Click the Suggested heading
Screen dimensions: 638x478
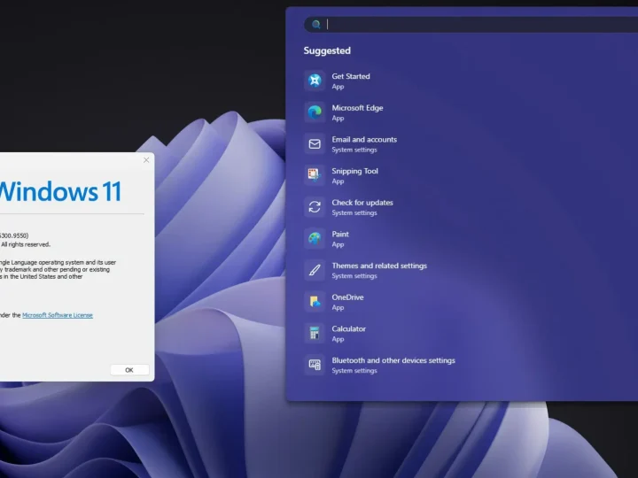click(x=327, y=50)
